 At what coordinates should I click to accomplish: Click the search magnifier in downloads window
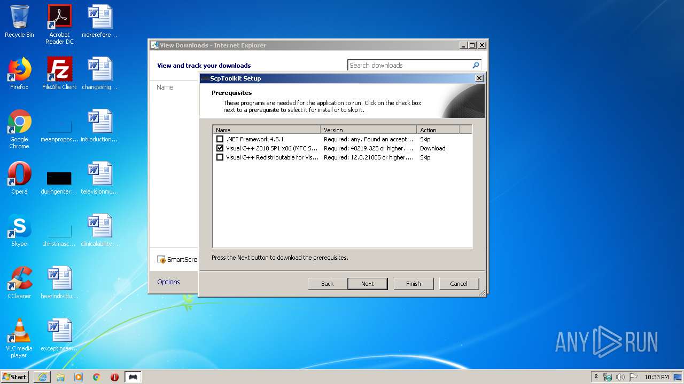click(x=476, y=65)
